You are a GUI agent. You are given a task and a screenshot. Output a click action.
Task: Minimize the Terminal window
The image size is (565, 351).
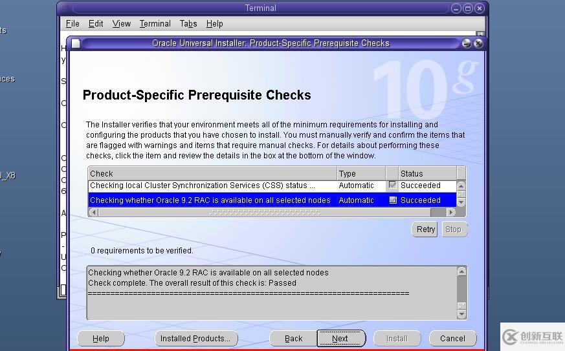456,8
